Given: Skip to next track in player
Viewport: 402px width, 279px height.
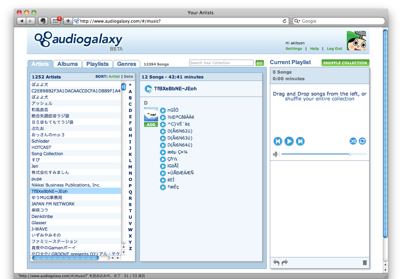Looking at the screenshot, I should [300, 141].
